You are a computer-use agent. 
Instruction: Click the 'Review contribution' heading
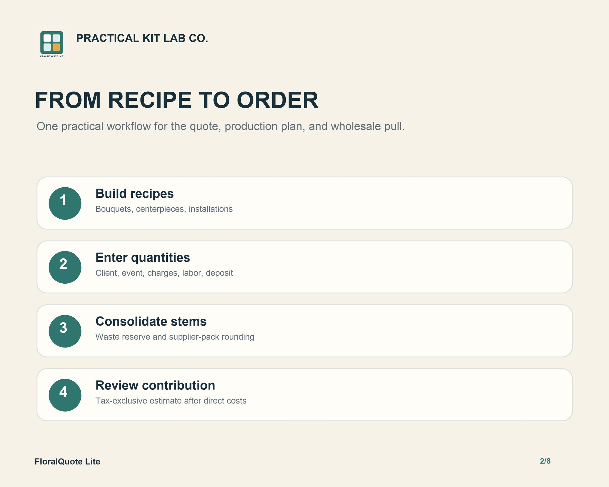155,385
